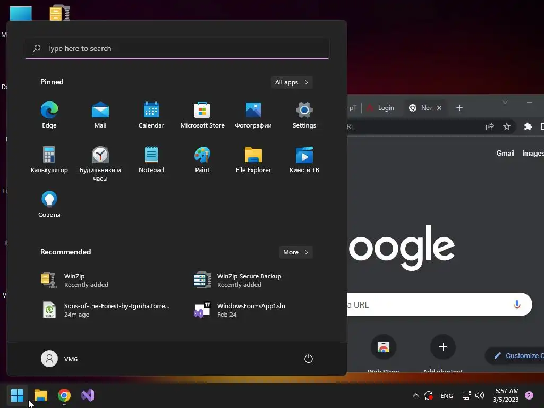The height and width of the screenshot is (408, 544).
Task: Open the Paint app
Action: pyautogui.click(x=202, y=159)
